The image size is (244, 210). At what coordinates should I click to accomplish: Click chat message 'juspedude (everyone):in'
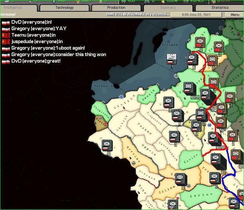coord(32,41)
